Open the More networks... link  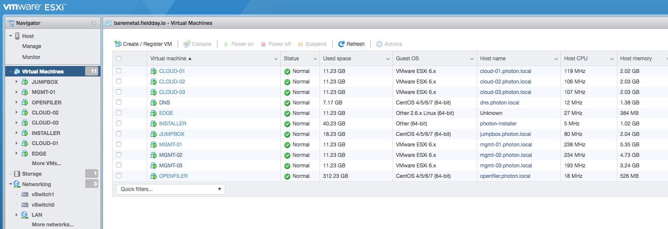[x=53, y=225]
